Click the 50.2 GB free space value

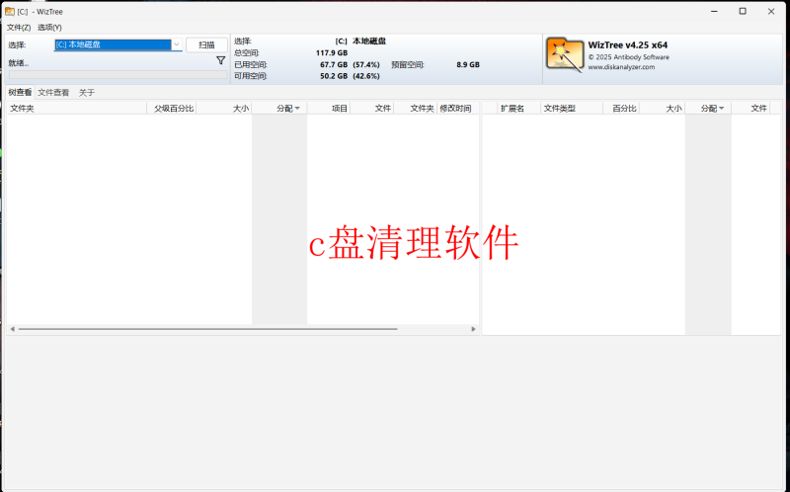tap(334, 76)
